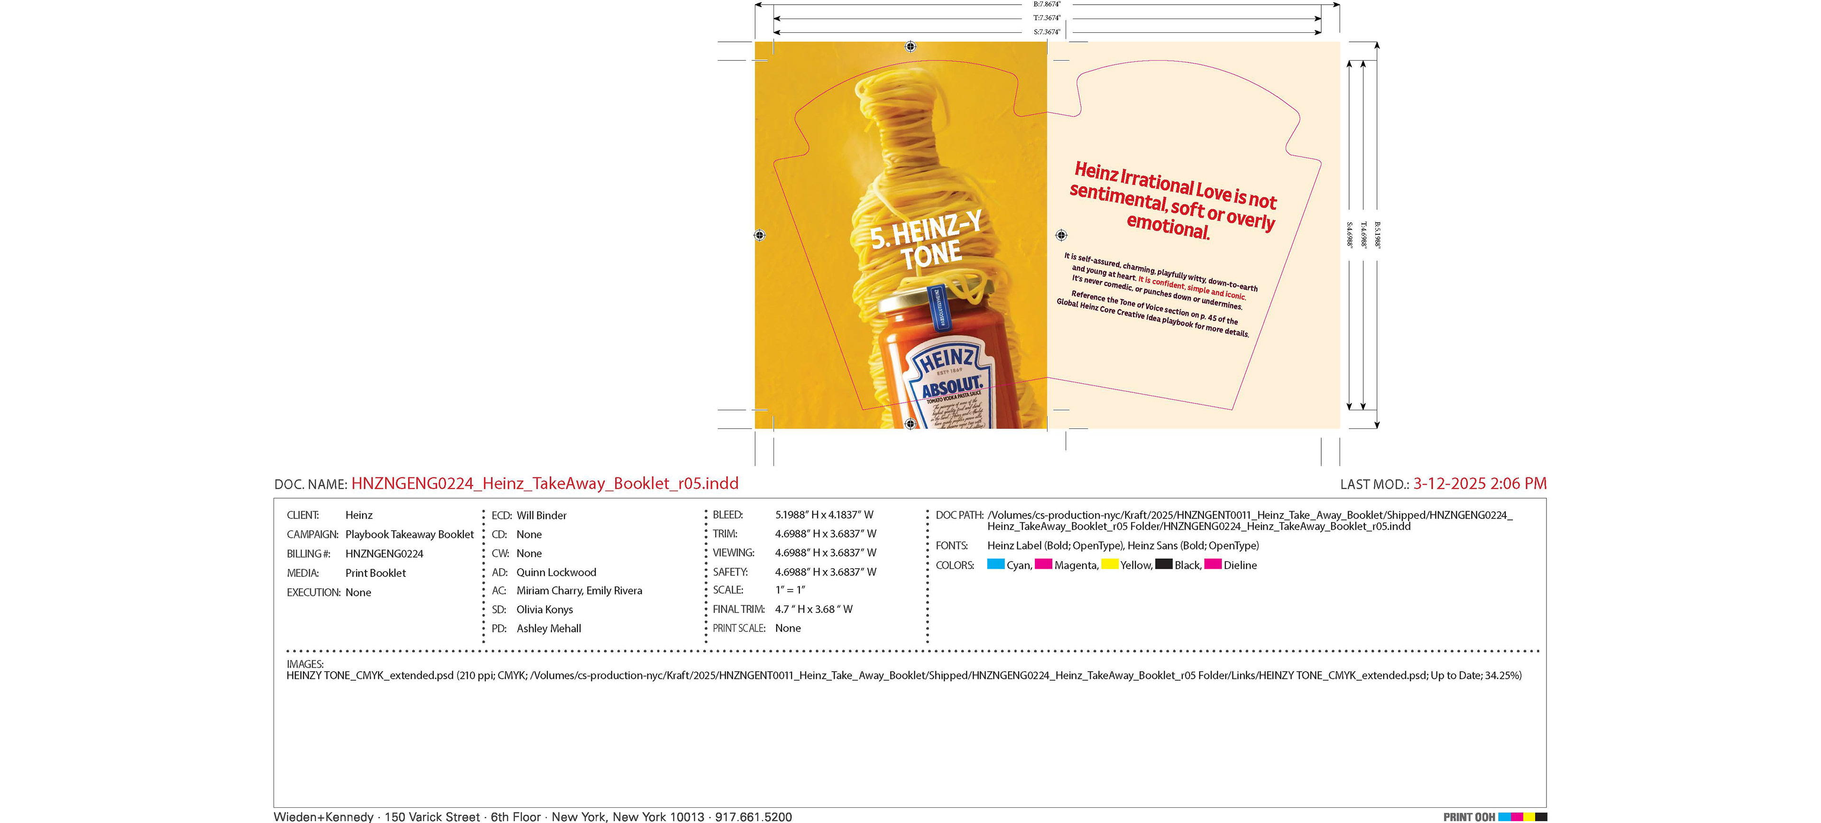The image size is (1821, 823).
Task: Click the Yellow color swatch
Action: (x=1110, y=564)
